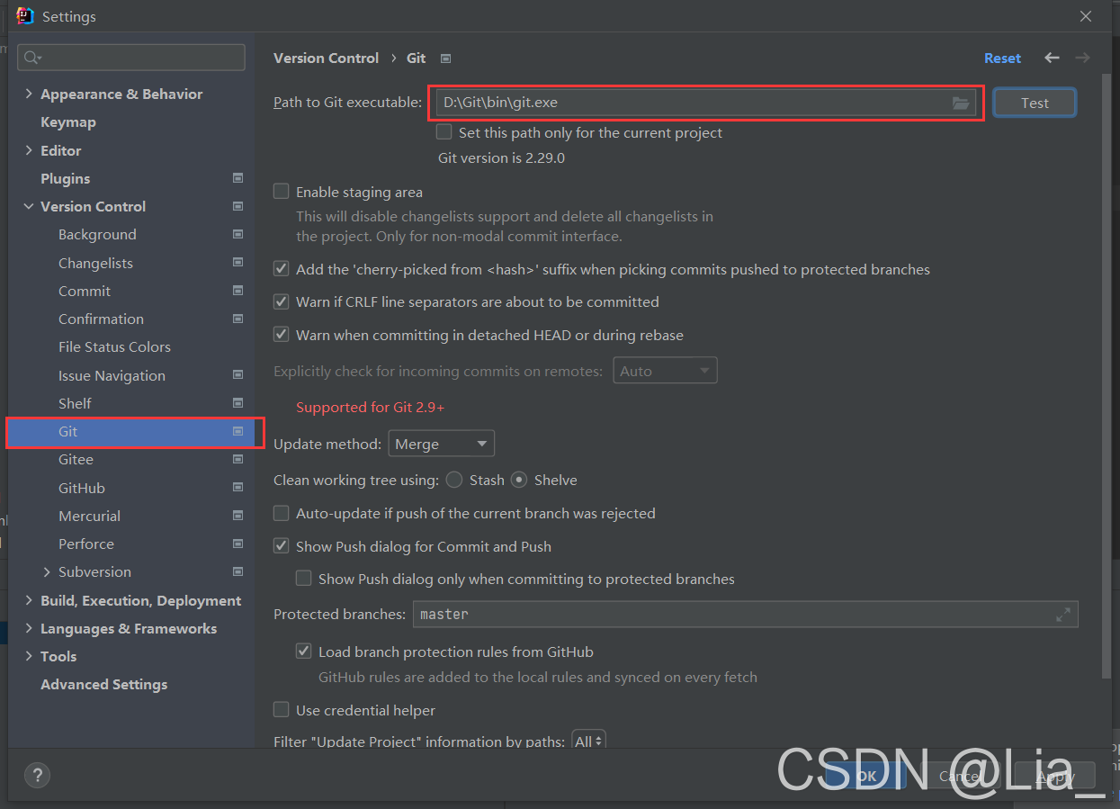The height and width of the screenshot is (809, 1120).
Task: Open the Update method Merge dropdown
Action: 442,444
